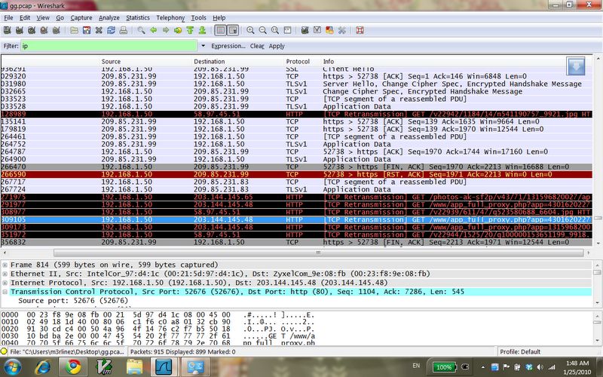Open the Capture menu

tap(81, 17)
